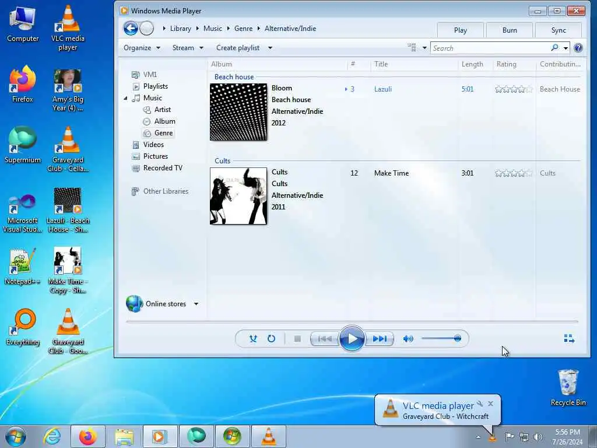Open the Online stores dropdown arrow

click(196, 304)
